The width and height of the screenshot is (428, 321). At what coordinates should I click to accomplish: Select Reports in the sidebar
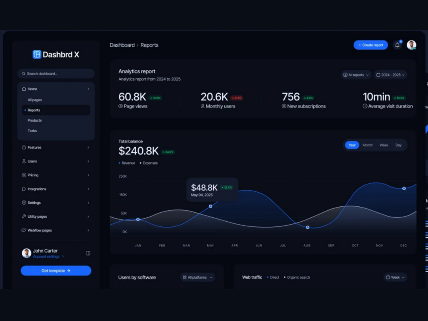[x=56, y=110]
